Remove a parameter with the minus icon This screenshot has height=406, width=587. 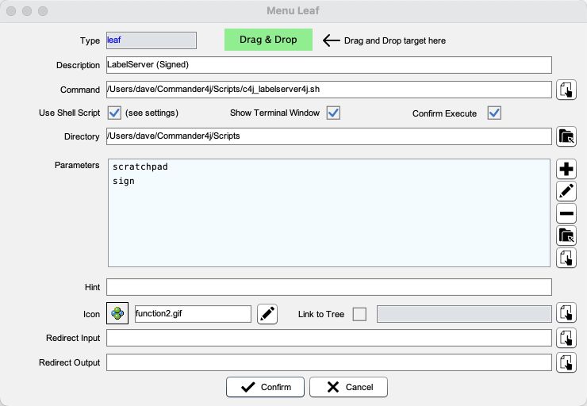(566, 213)
